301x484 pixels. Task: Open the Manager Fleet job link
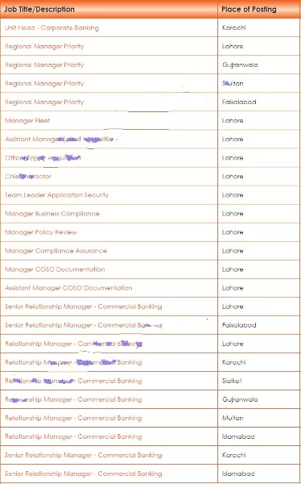tap(27, 121)
